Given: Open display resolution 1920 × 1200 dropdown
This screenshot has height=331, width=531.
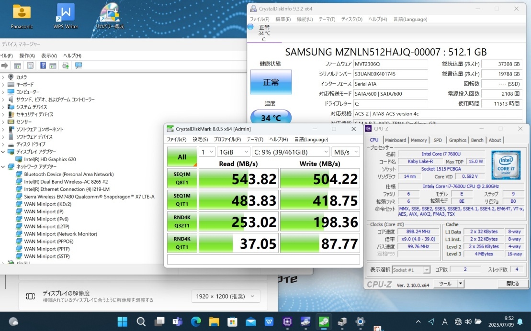Looking at the screenshot, I should coord(226,297).
